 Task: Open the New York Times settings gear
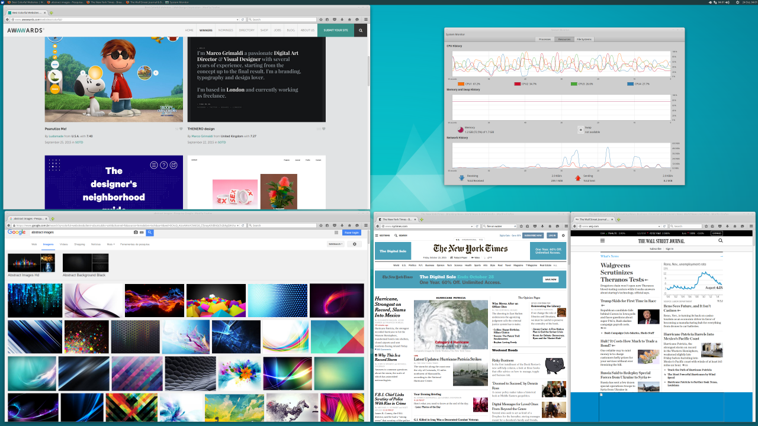[x=563, y=235]
